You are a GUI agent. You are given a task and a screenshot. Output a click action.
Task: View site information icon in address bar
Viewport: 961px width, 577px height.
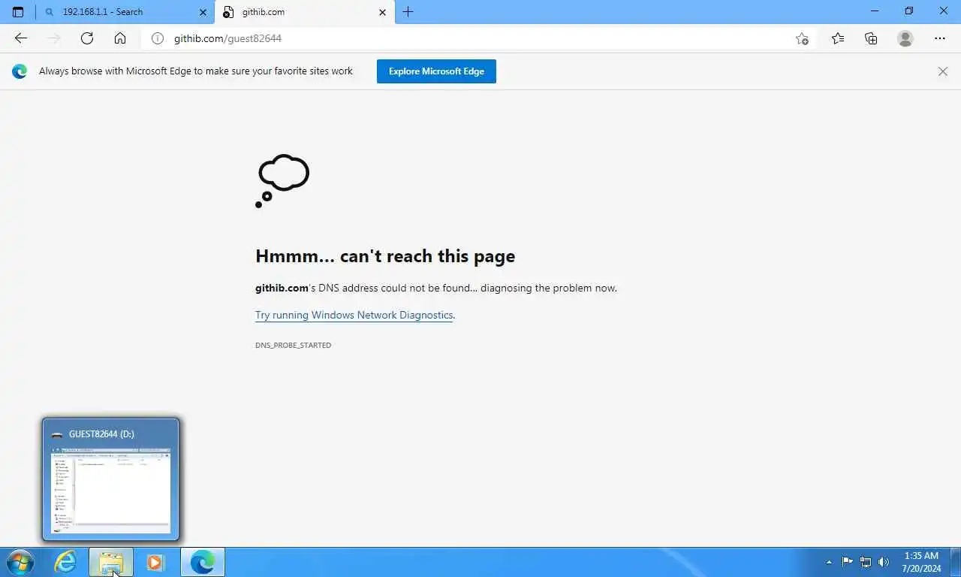click(158, 38)
